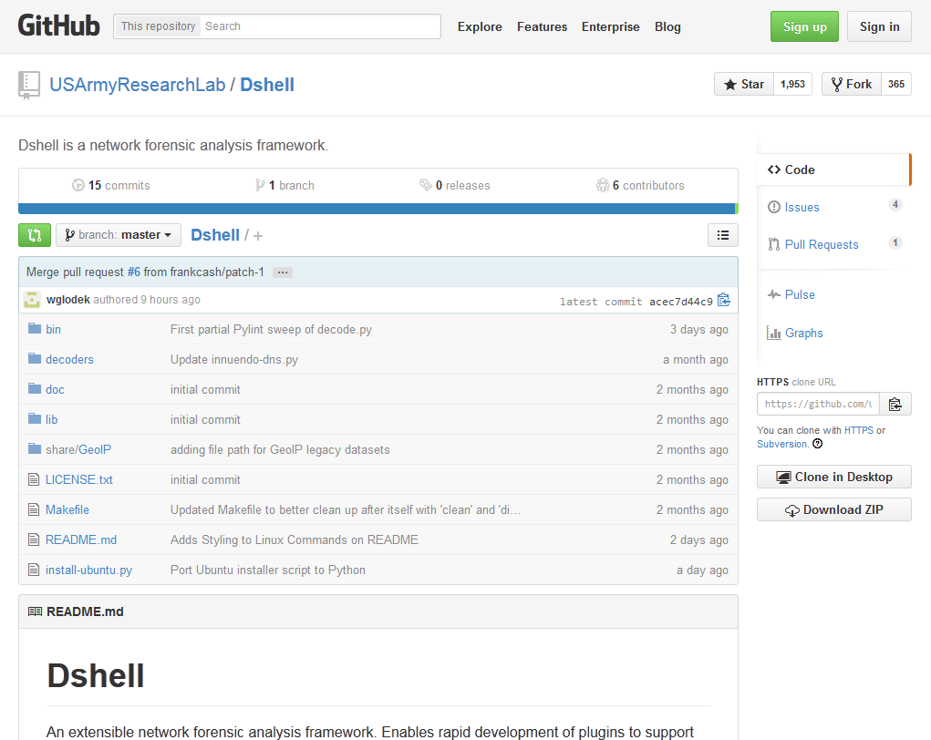Expand the commit message ellipsis button
Screen dimensions: 931x740
point(283,272)
